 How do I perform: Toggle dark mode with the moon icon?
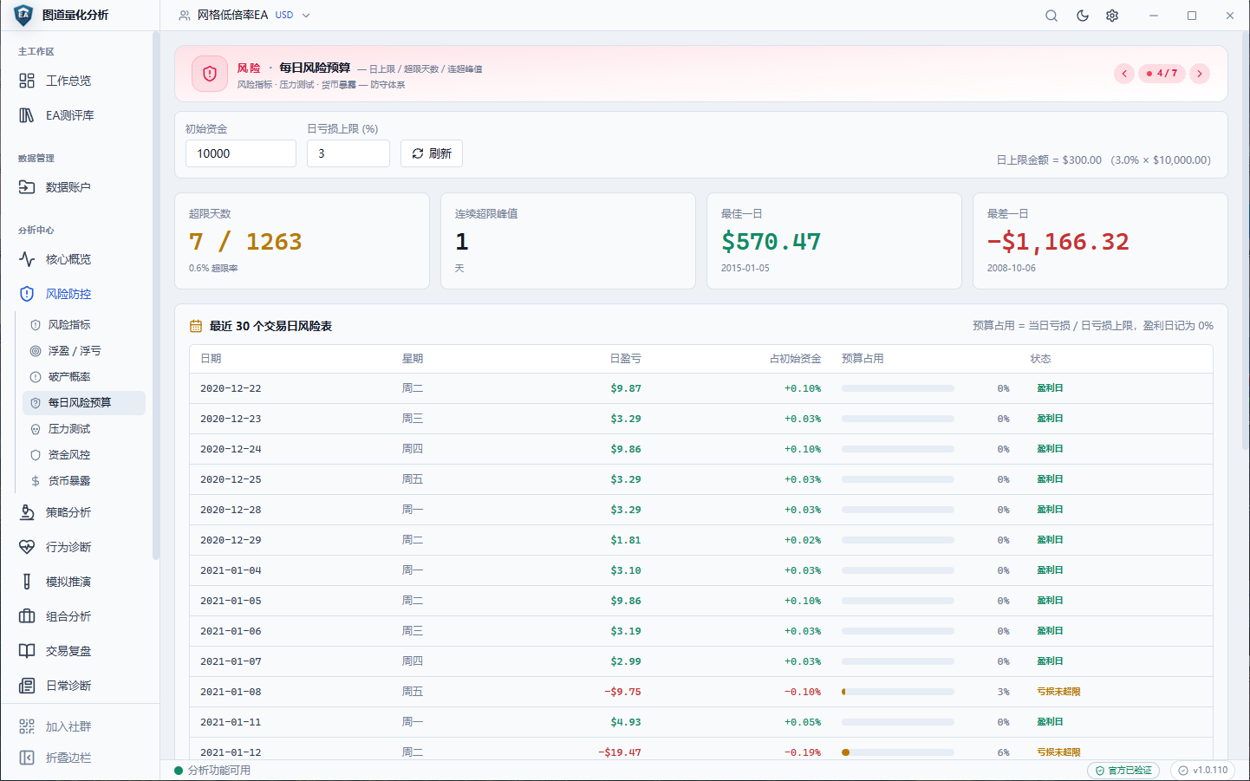point(1083,16)
